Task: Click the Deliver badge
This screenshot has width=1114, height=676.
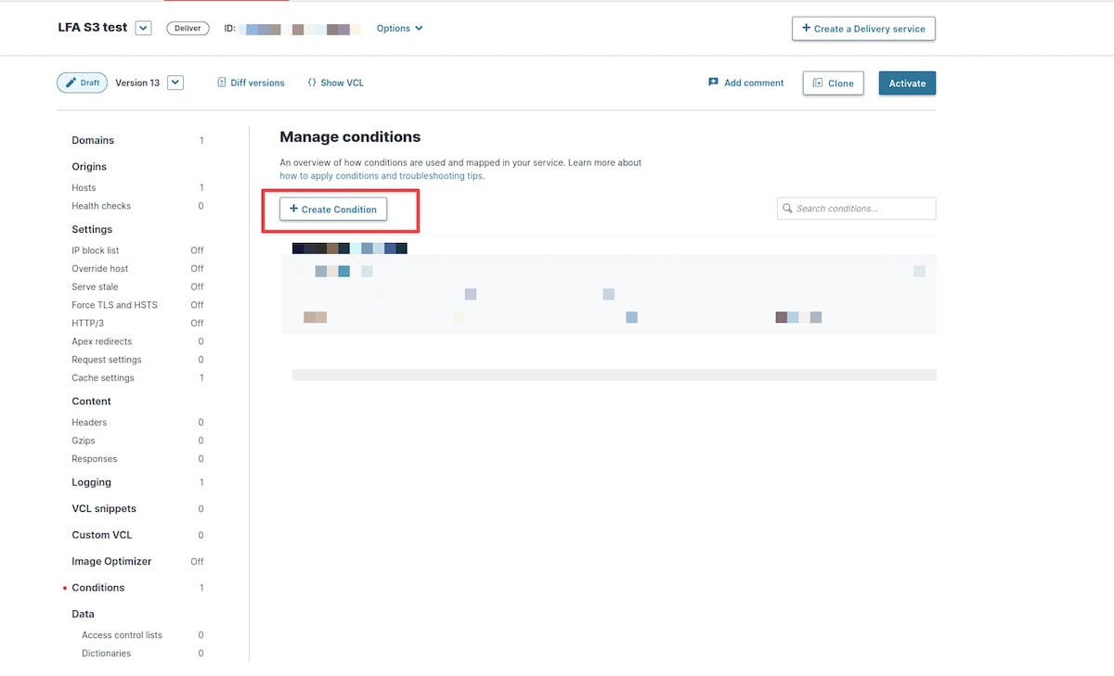Action: (x=188, y=28)
